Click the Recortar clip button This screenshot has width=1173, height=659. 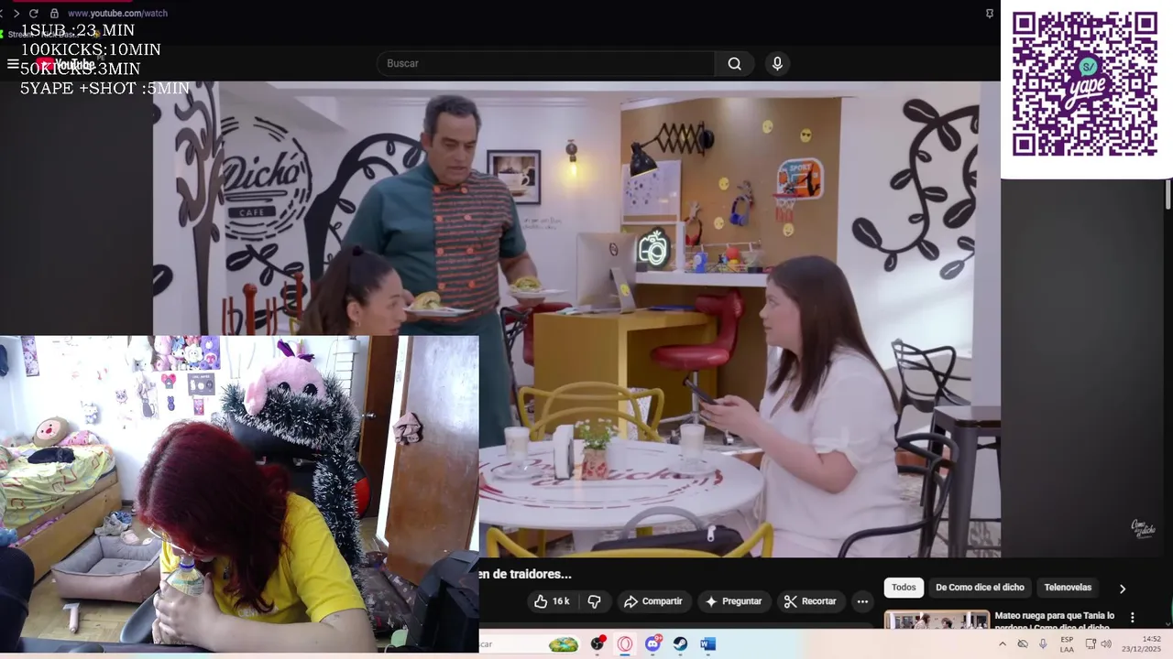click(810, 601)
